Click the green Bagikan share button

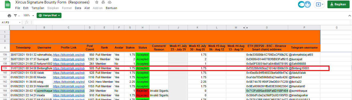[338, 5]
